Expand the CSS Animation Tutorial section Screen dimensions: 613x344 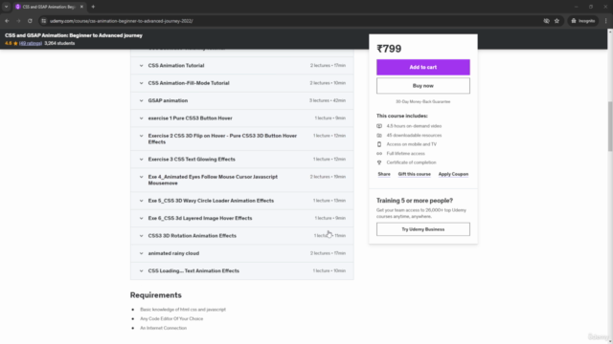[x=242, y=66]
